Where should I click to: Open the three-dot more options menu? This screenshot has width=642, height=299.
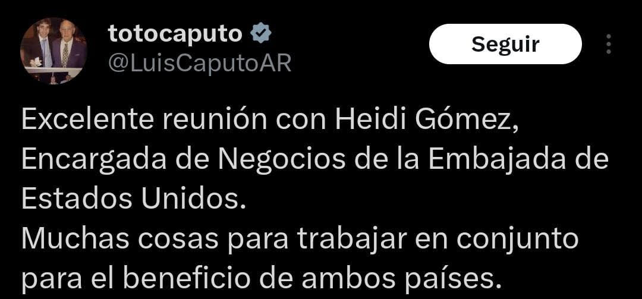(x=609, y=44)
